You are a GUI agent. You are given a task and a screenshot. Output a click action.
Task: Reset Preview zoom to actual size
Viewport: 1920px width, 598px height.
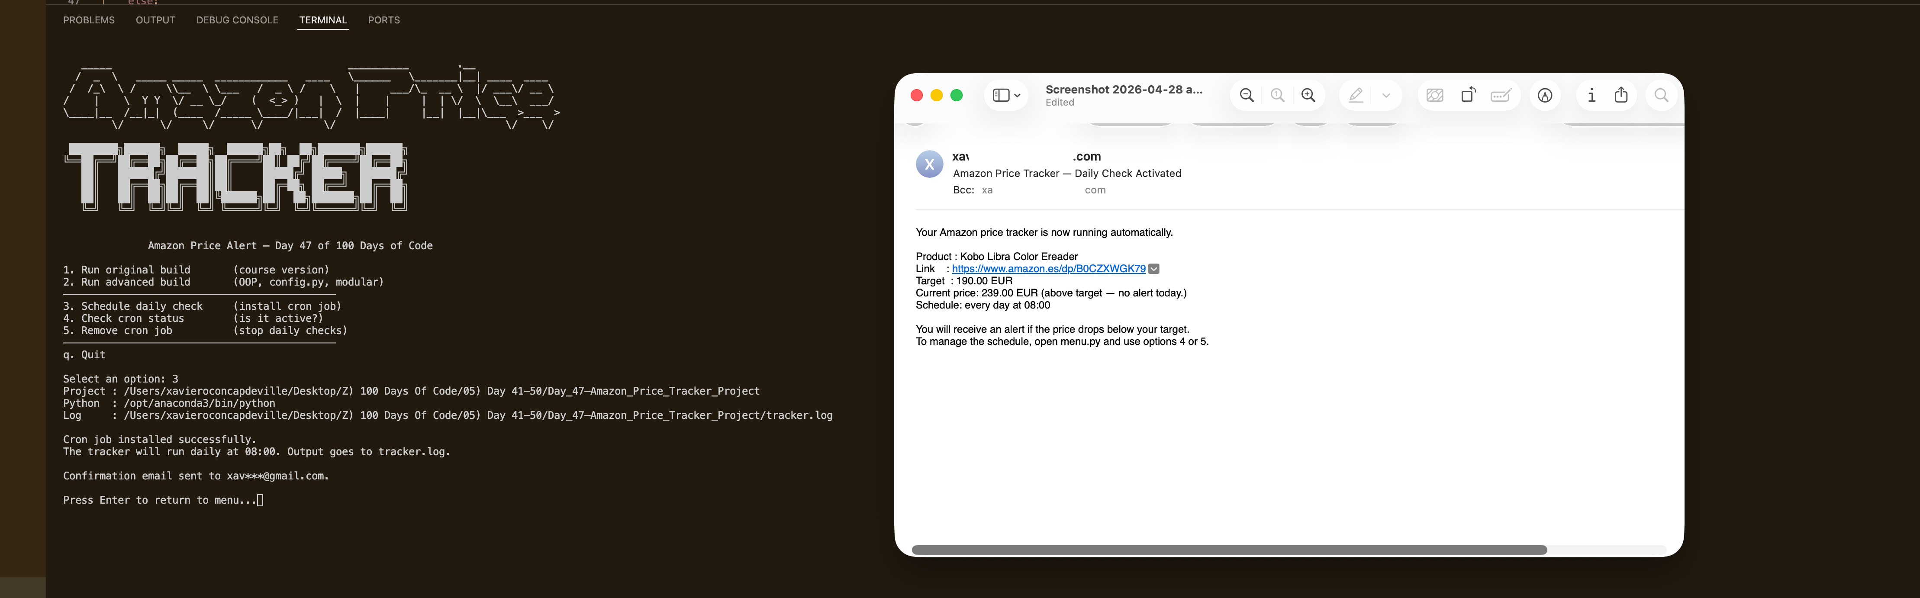coord(1278,95)
